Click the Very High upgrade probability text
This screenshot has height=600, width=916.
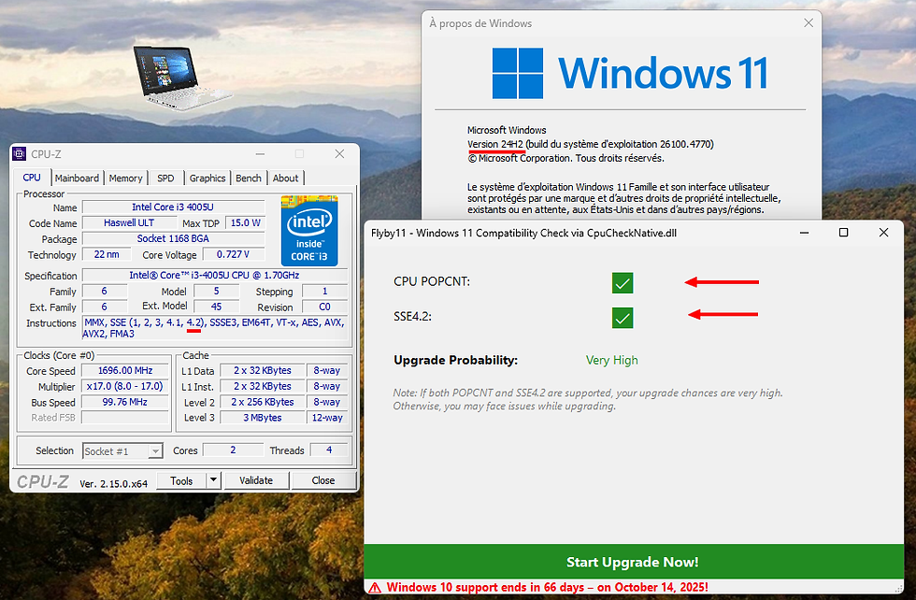click(x=611, y=361)
